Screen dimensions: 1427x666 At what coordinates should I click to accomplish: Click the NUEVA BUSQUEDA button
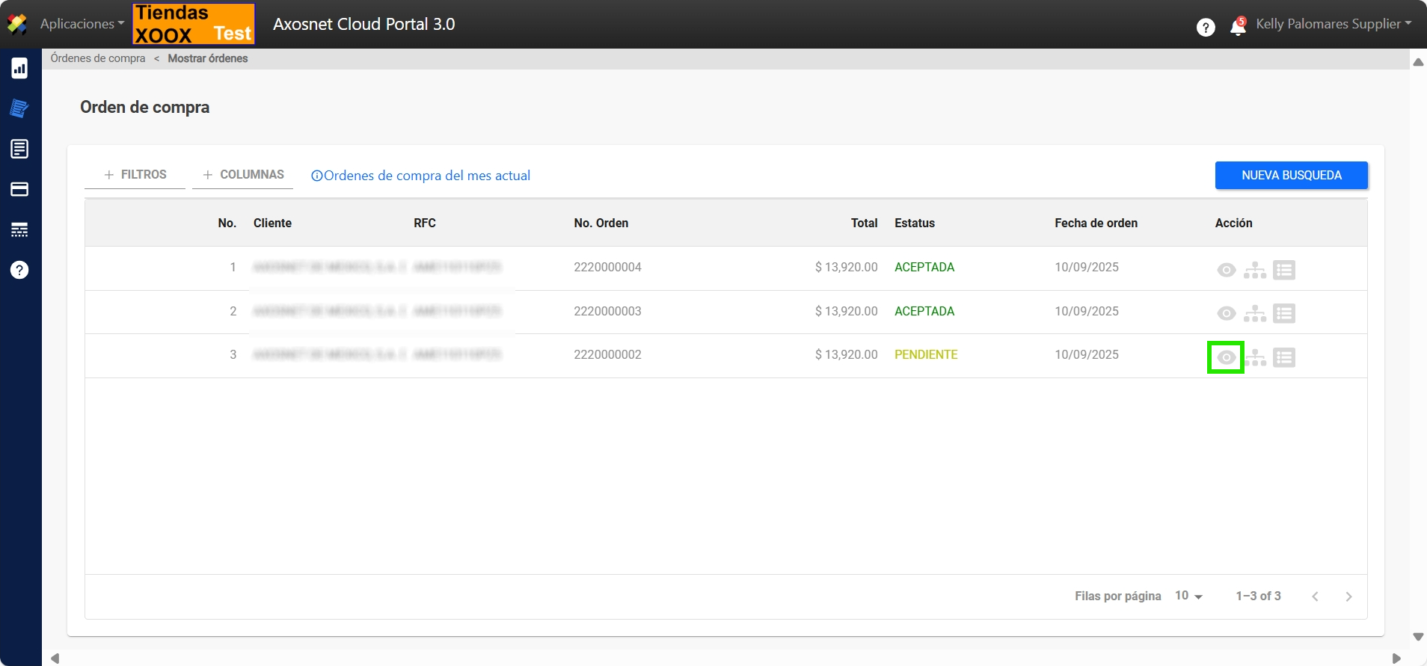(x=1291, y=175)
